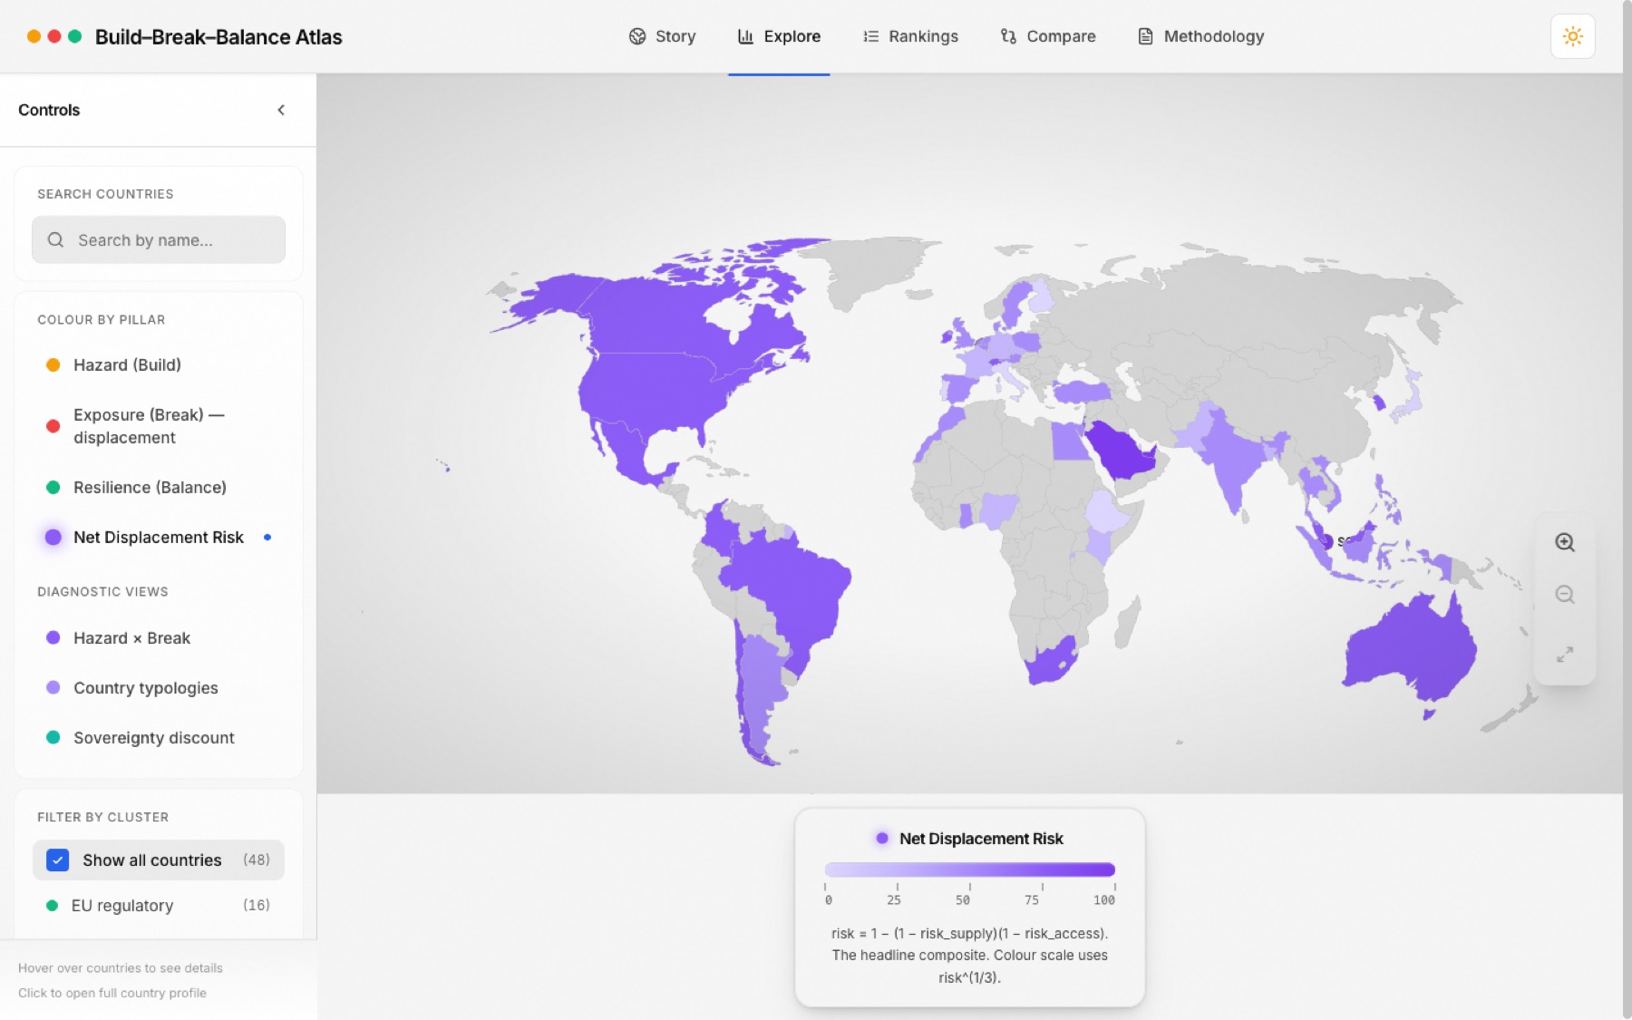Viewport: 1632px width, 1020px height.
Task: Click the page vertical scrollbar
Action: [x=1627, y=510]
